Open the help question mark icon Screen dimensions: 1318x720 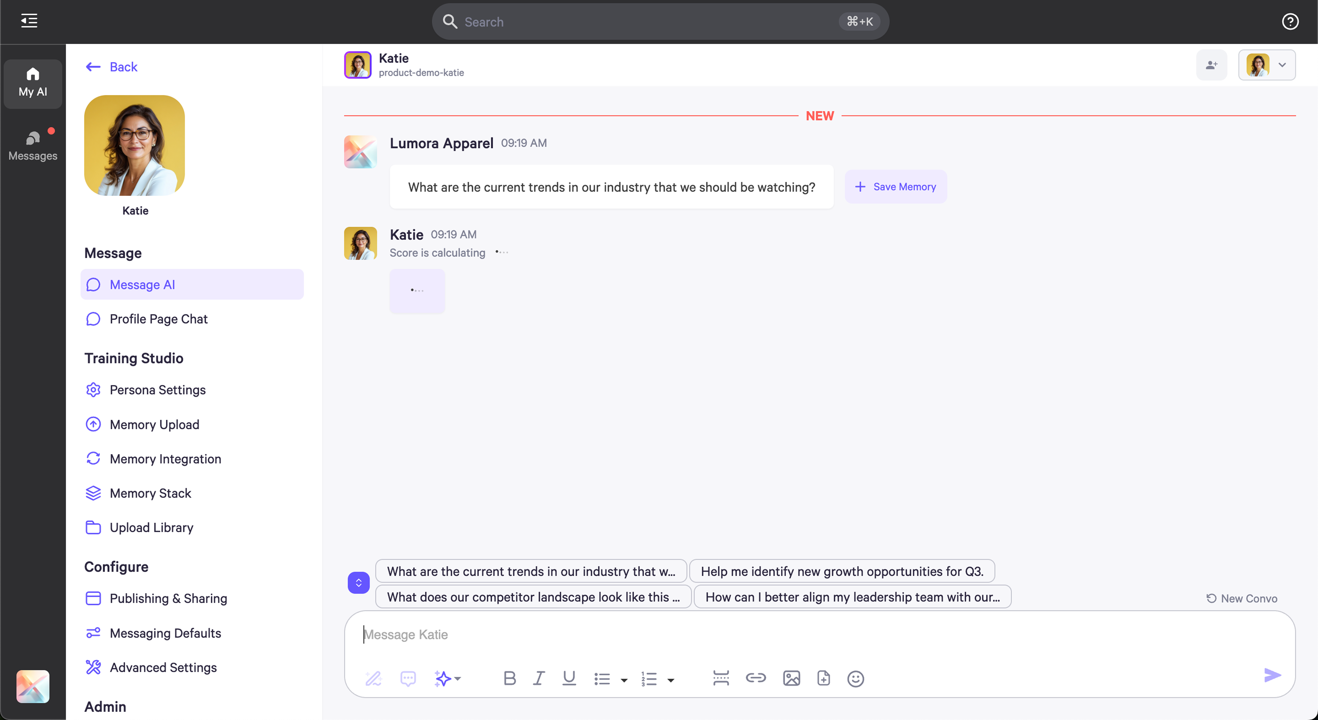(1289, 21)
